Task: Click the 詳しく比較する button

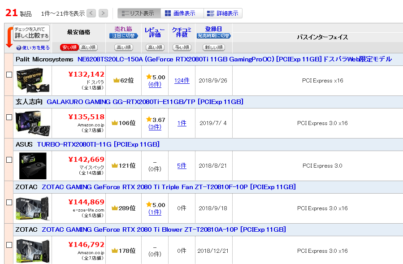Action: [x=31, y=33]
